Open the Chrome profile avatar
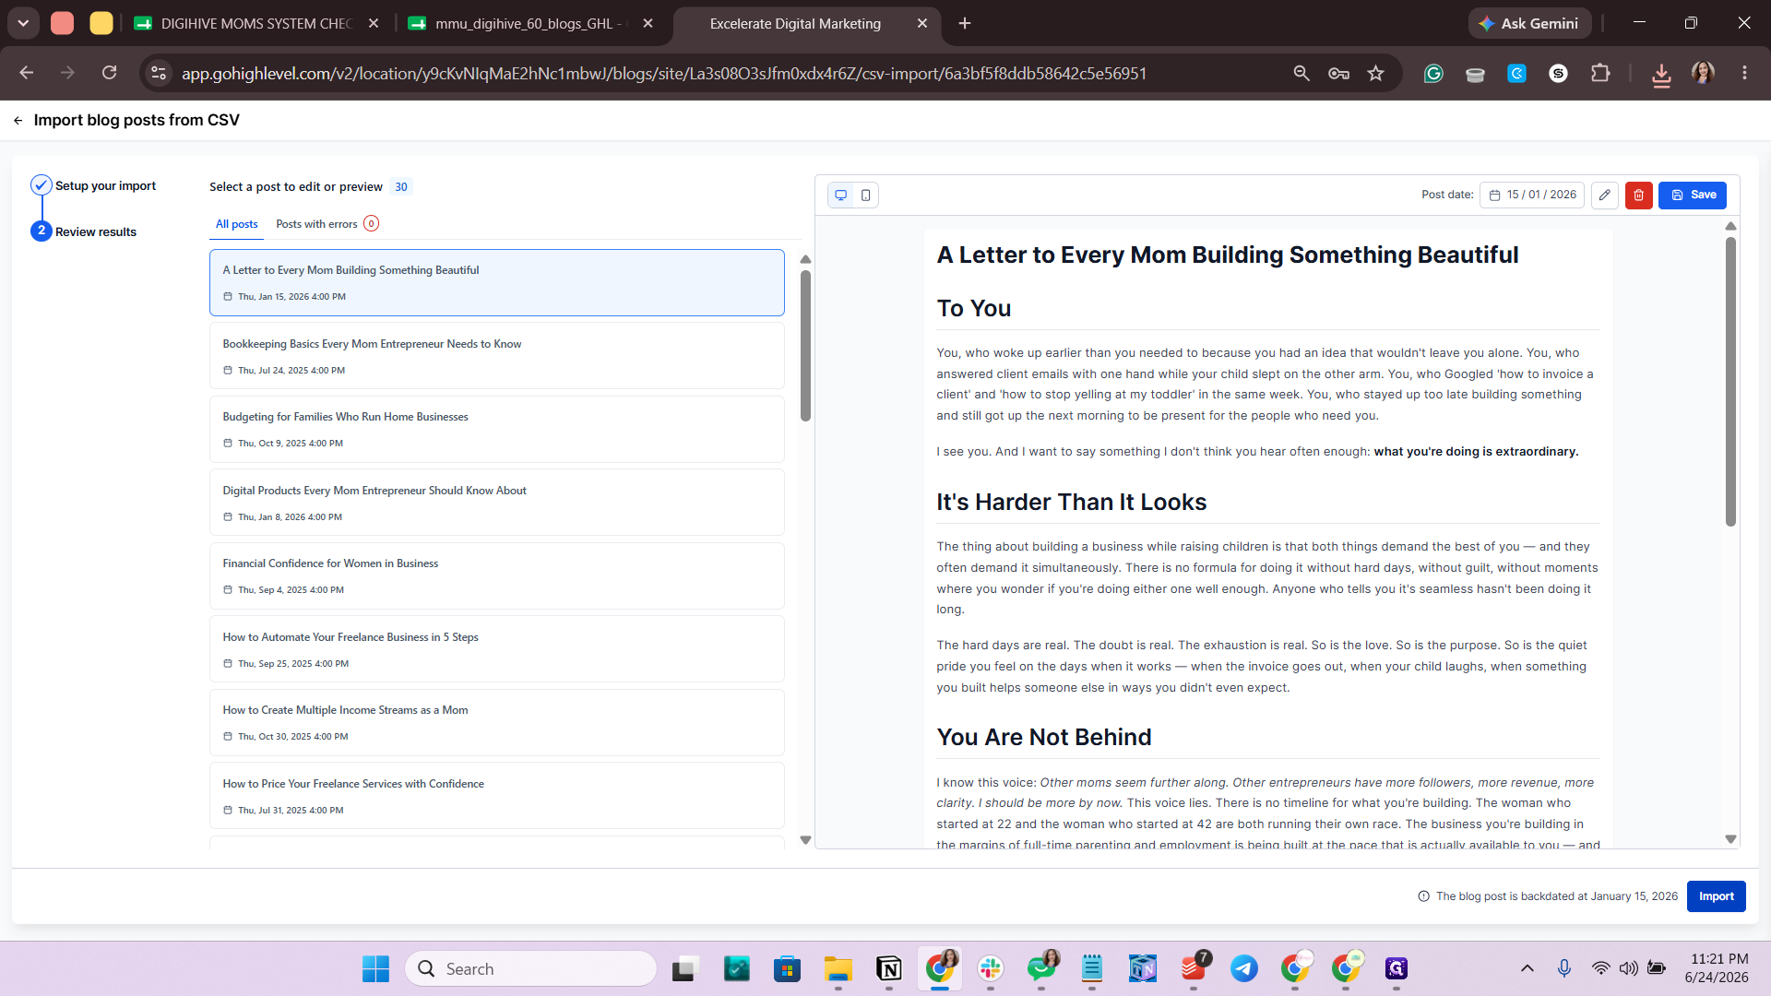Screen dimensions: 1771x996 click(1703, 73)
